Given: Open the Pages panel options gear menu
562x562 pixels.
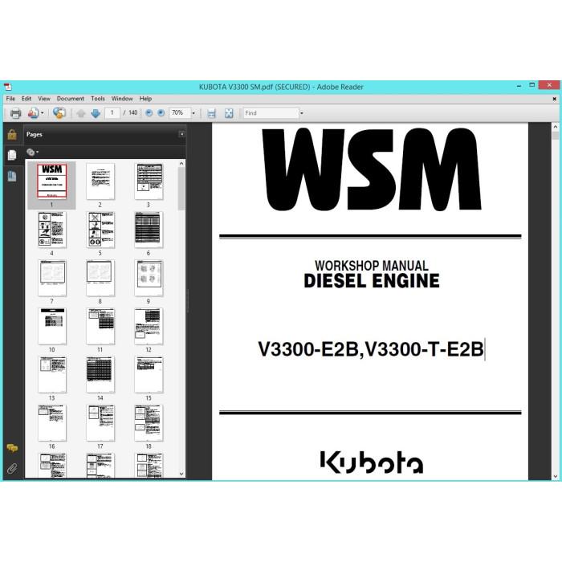Looking at the screenshot, I should pos(32,153).
